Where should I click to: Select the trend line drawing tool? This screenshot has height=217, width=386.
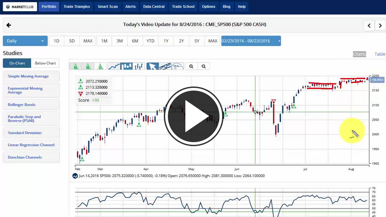coord(165,66)
